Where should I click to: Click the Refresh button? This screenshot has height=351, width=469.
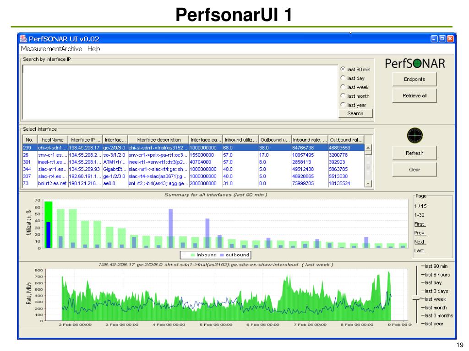point(414,153)
